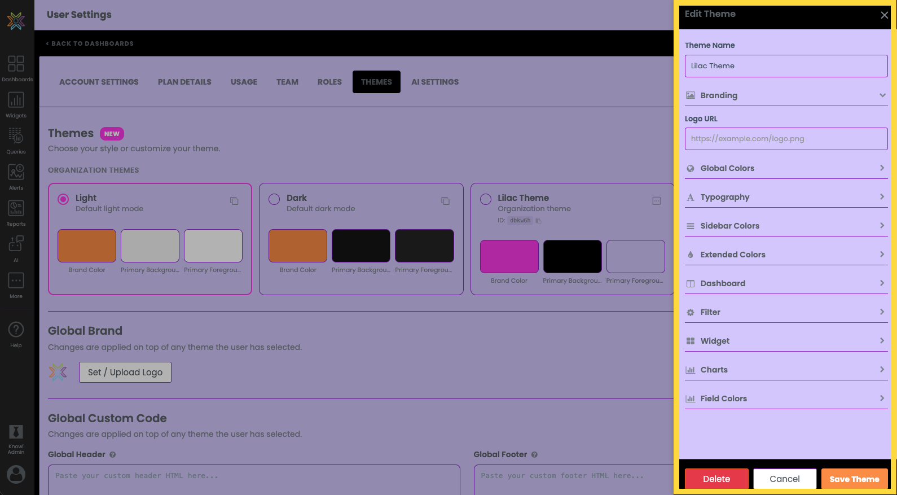Click the duplicate icon on Light theme

[x=234, y=201]
